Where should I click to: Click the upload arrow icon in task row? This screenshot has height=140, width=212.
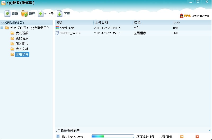click(58, 136)
